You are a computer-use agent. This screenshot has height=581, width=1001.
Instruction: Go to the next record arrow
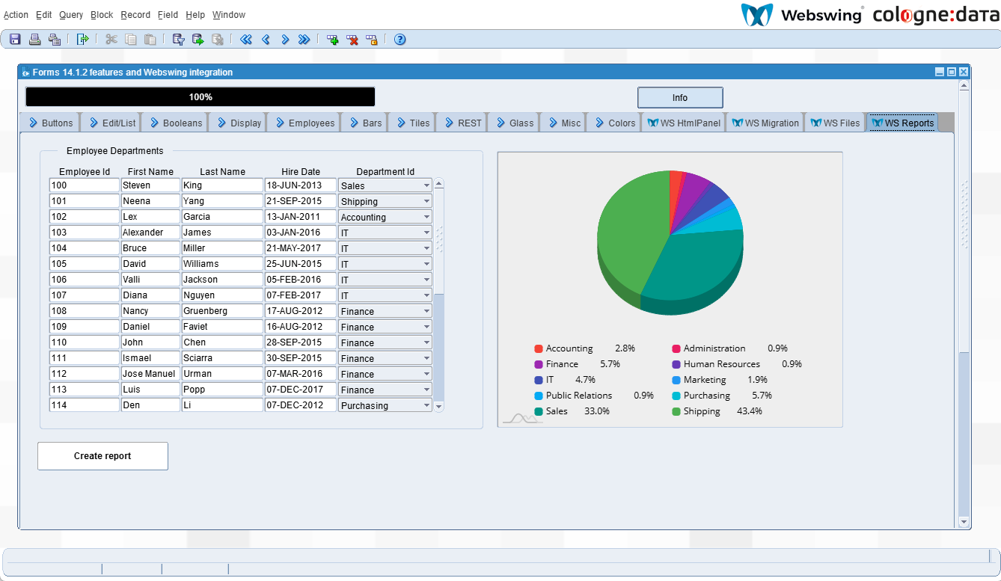285,40
